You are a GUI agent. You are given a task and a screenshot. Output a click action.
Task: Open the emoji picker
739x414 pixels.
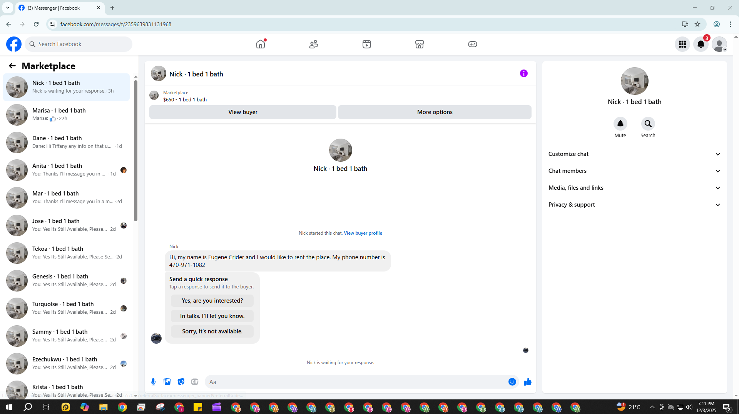pos(512,382)
